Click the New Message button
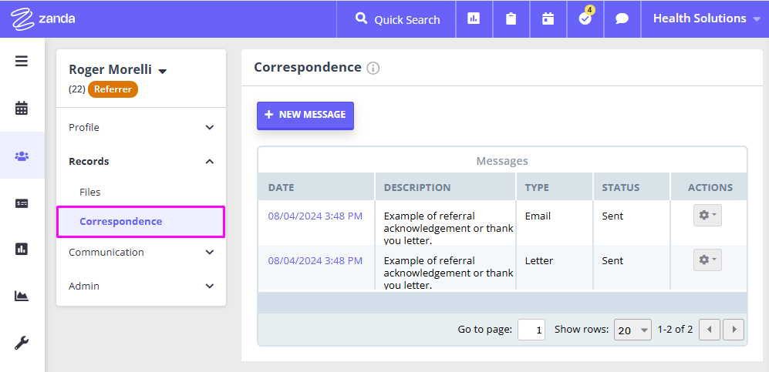The width and height of the screenshot is (769, 372). 305,115
